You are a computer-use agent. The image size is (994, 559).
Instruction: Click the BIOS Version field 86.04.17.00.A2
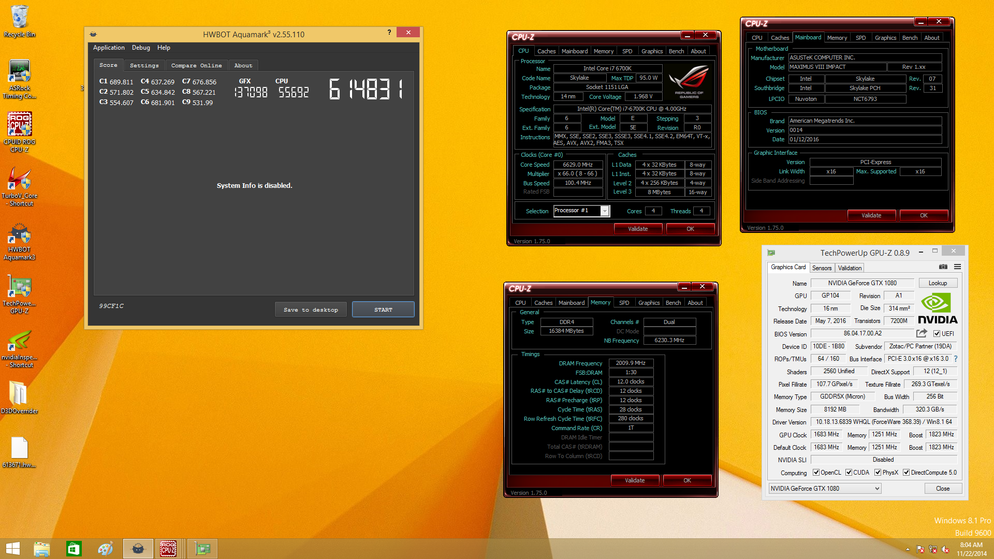[863, 333]
